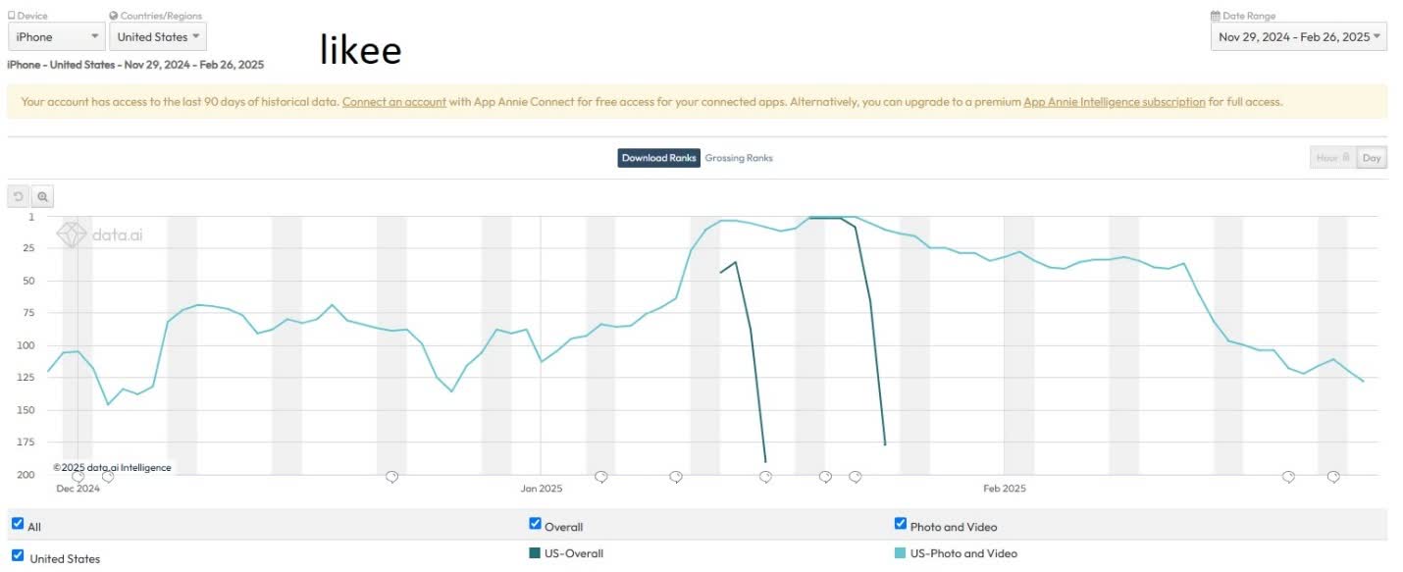The width and height of the screenshot is (1403, 572).
Task: Uncheck the Photo and Video checkbox
Action: point(901,522)
